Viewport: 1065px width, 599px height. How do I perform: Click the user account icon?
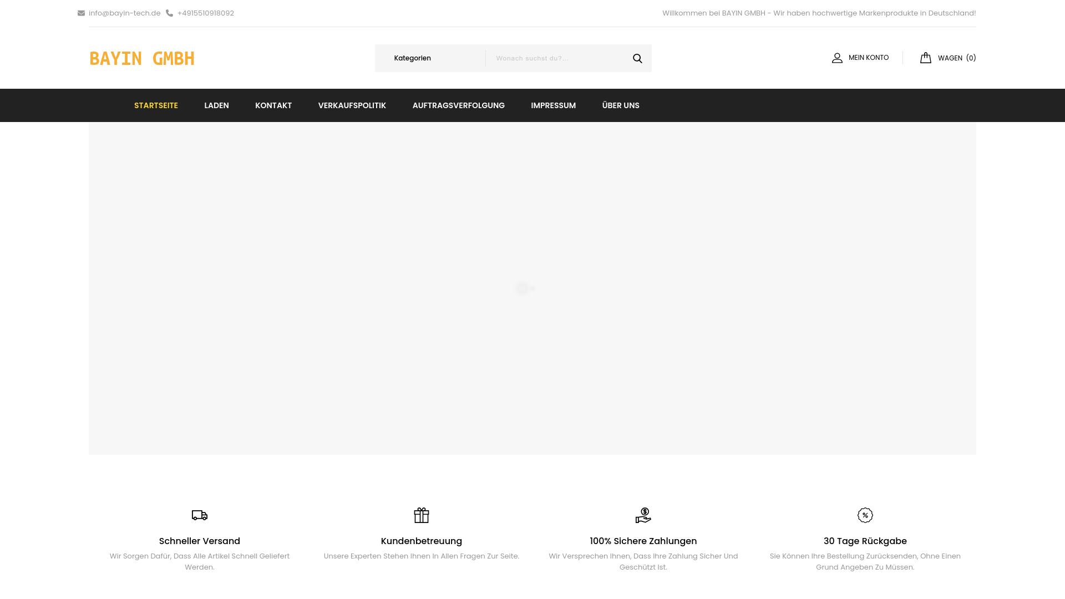tap(837, 58)
